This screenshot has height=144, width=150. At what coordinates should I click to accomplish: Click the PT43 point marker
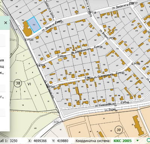pyautogui.click(x=122, y=102)
